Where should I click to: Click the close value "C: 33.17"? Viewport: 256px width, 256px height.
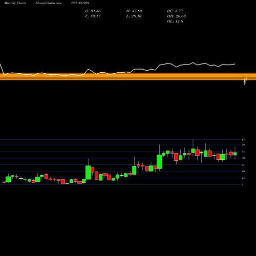pyautogui.click(x=93, y=16)
